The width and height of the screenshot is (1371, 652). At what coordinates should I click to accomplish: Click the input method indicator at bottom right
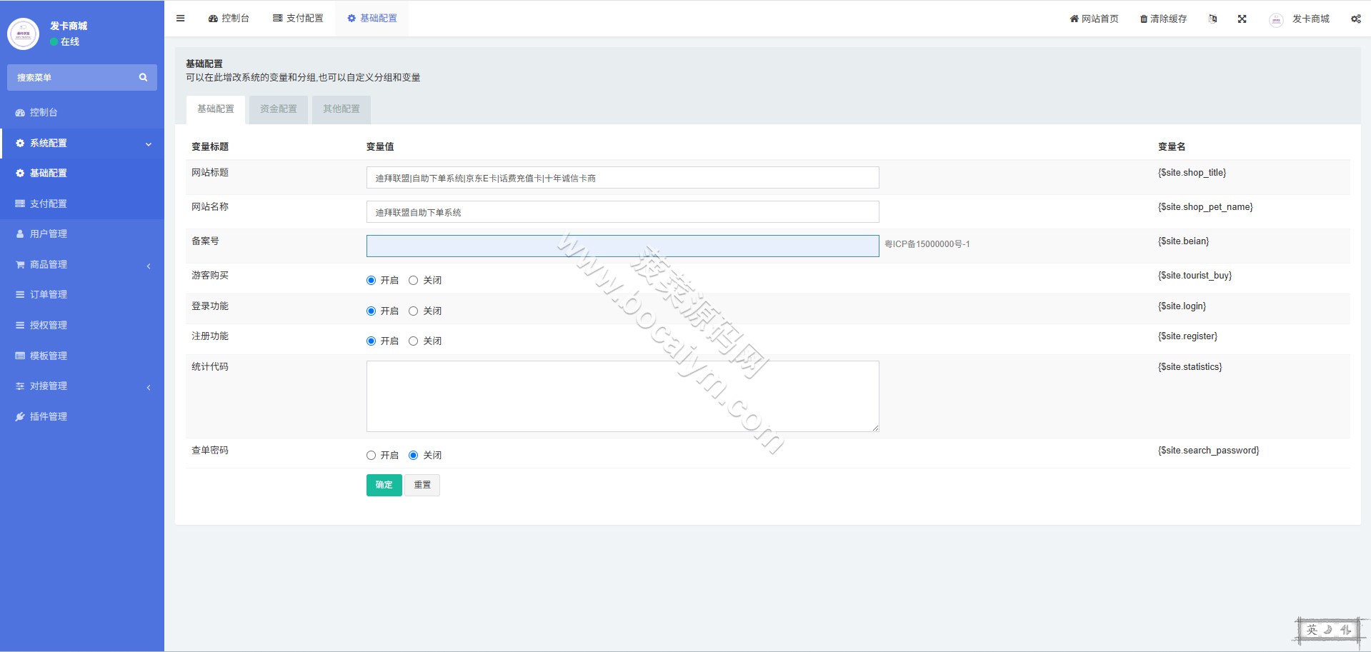pos(1329,630)
